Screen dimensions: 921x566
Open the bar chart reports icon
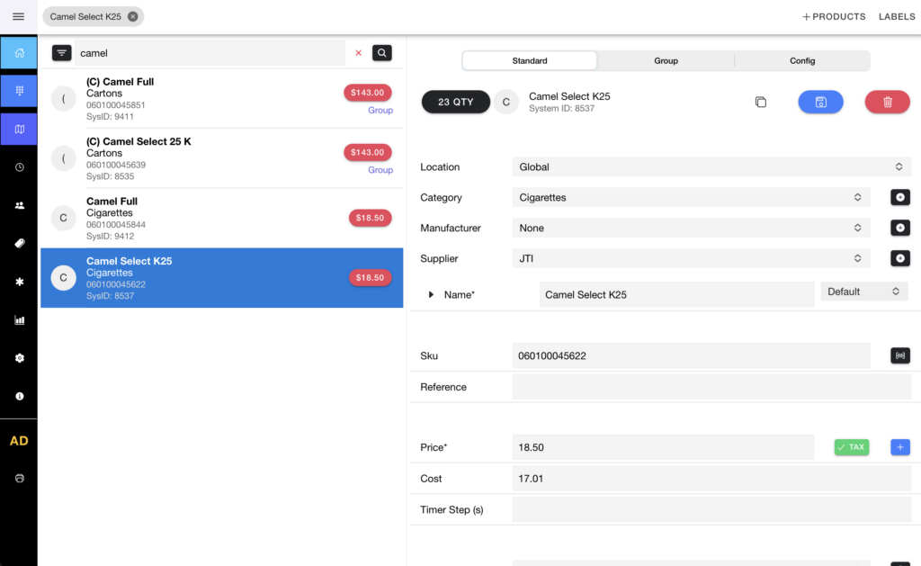click(20, 320)
